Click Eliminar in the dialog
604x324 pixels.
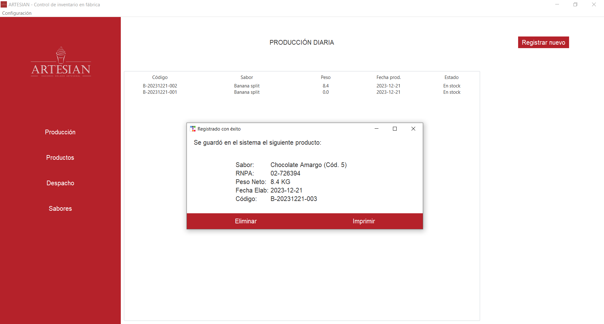point(246,221)
